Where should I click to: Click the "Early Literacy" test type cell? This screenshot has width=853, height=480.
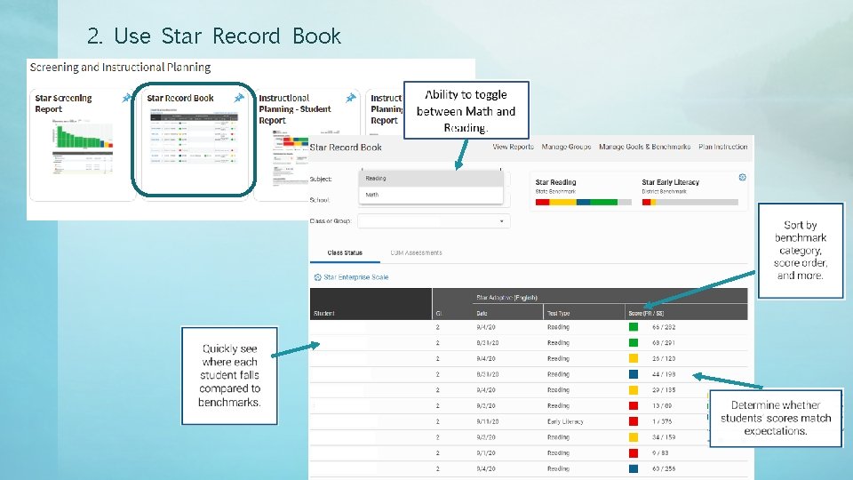point(565,421)
